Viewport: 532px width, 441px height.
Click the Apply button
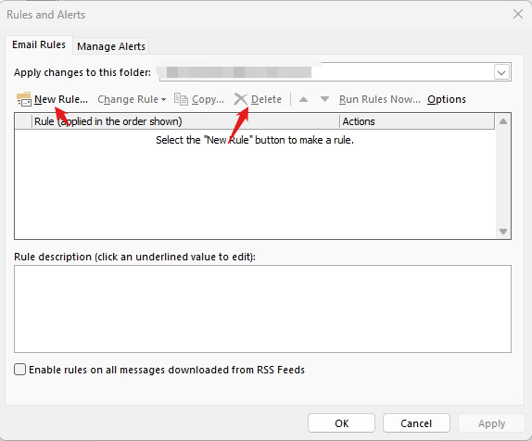[491, 423]
